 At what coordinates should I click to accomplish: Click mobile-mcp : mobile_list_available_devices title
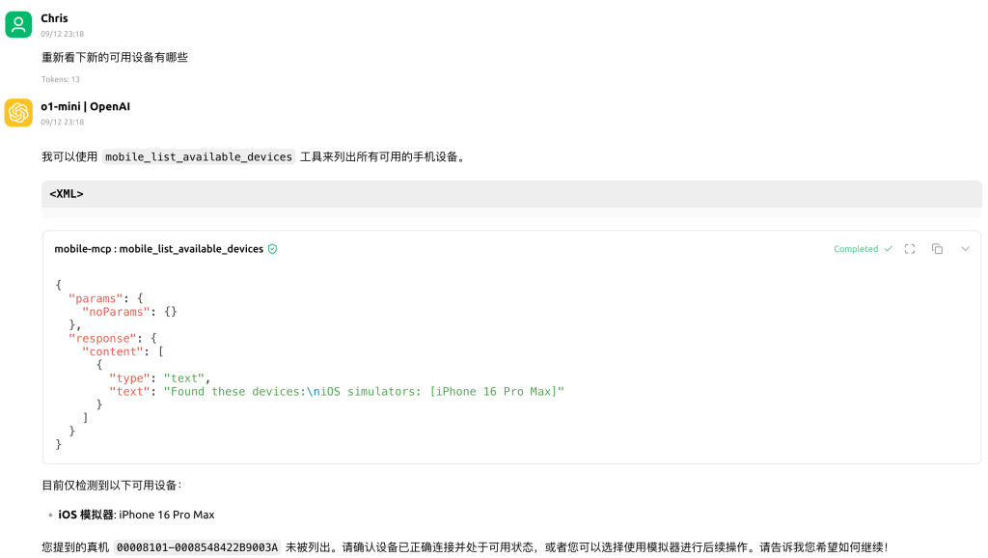pos(158,249)
